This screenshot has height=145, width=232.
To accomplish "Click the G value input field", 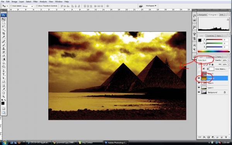I will [x=226, y=43].
